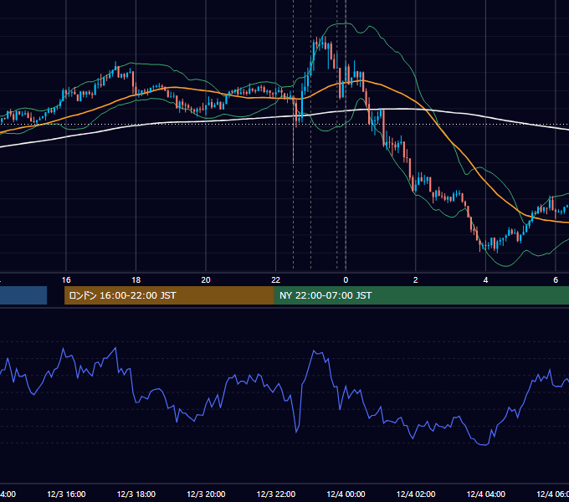Viewport: 569px width, 502px height.
Task: Click the 12/3 18:00 time label
Action: [x=136, y=494]
